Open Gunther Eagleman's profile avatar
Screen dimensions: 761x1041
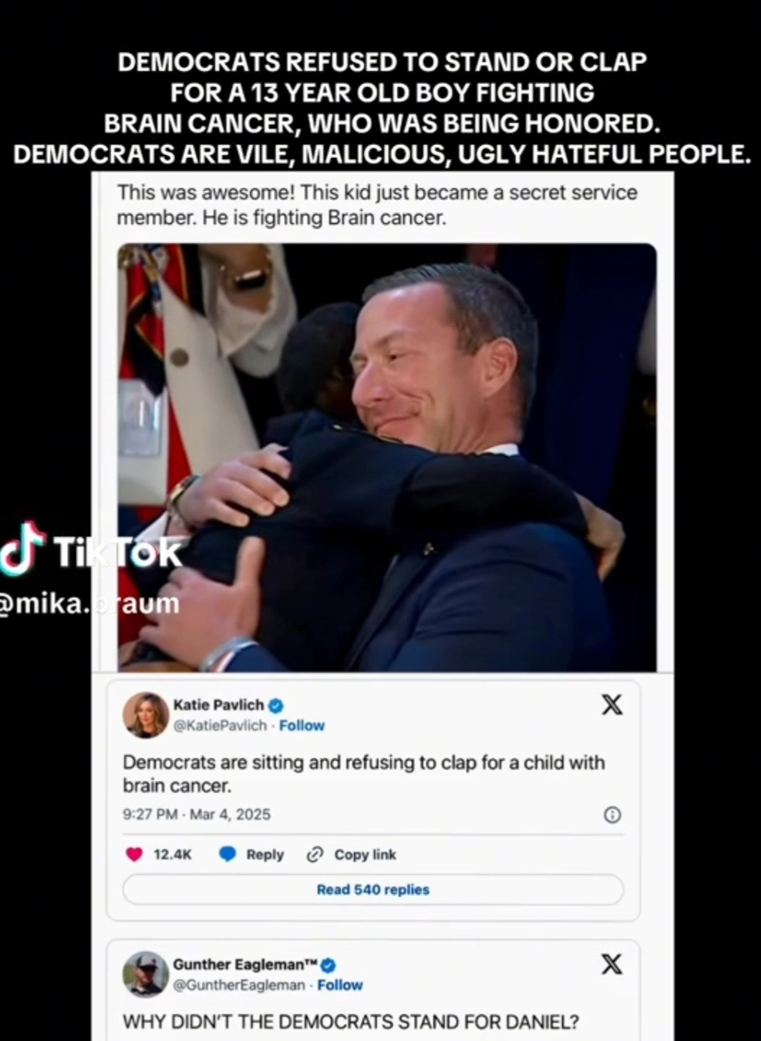(x=146, y=974)
